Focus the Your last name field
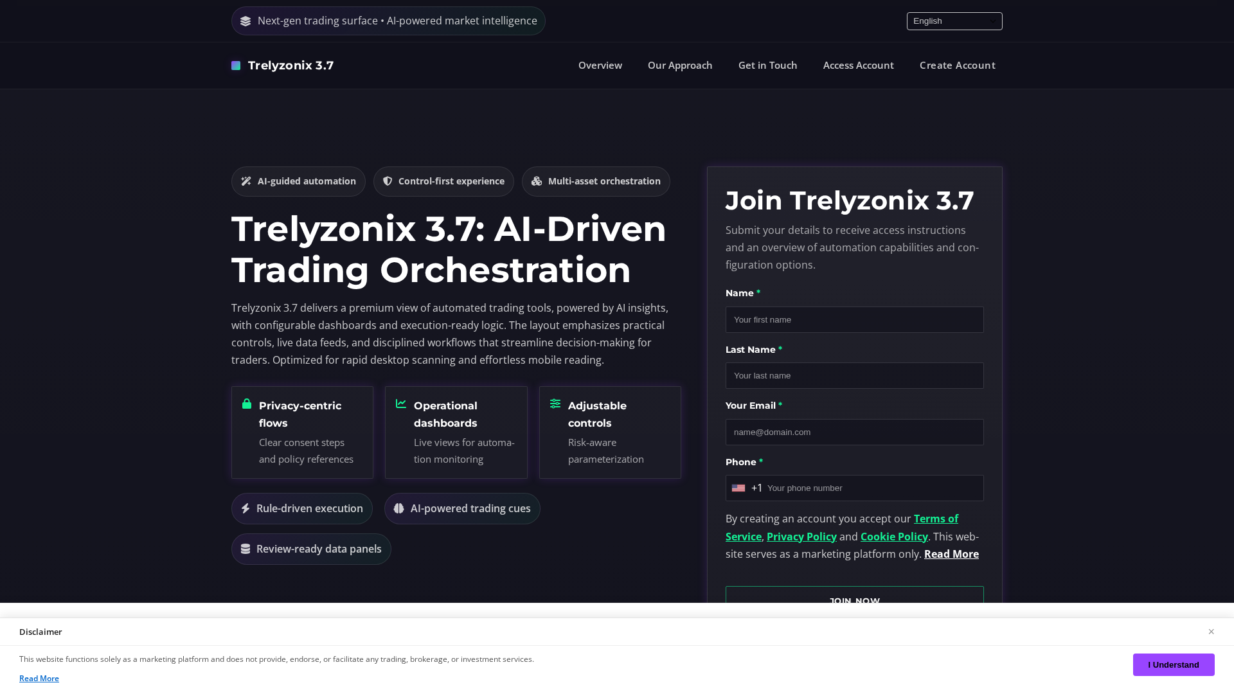 pos(855,376)
